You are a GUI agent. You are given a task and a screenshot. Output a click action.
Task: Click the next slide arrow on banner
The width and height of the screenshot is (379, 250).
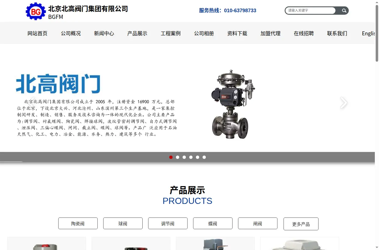(x=344, y=103)
